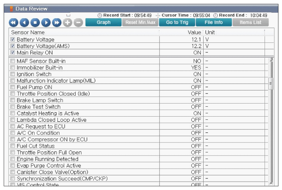Click the orange Data Review title icon
This screenshot has width=282, height=190.
point(11,9)
